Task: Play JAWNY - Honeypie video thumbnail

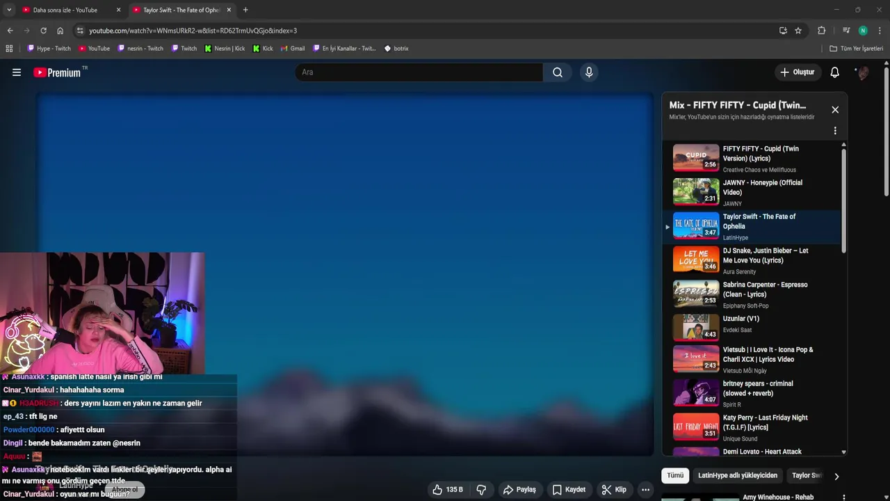Action: (696, 192)
